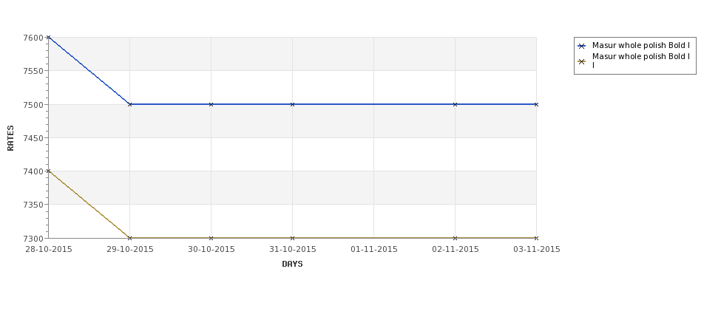
Task: Click golden legend marker for Masur Bold II
Action: [582, 61]
